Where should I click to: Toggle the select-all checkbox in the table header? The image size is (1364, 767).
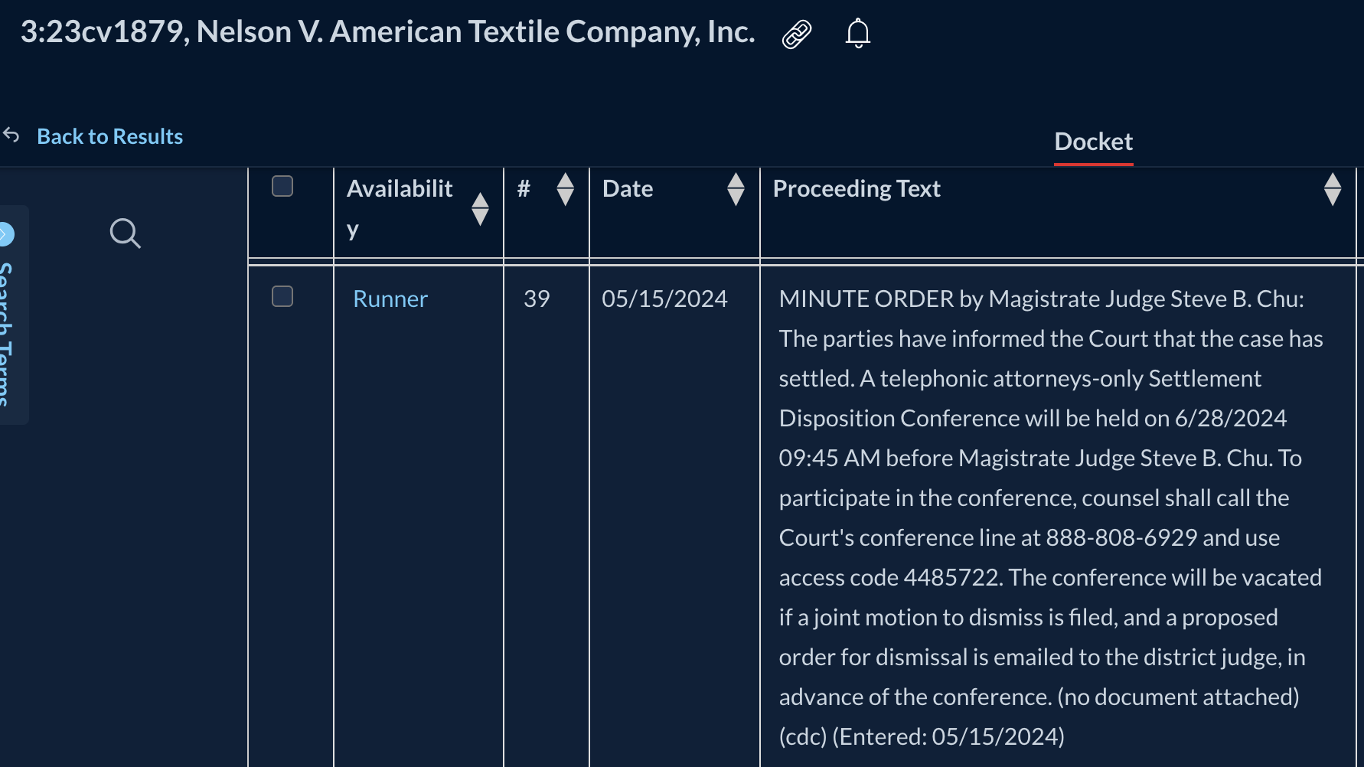[x=282, y=186]
